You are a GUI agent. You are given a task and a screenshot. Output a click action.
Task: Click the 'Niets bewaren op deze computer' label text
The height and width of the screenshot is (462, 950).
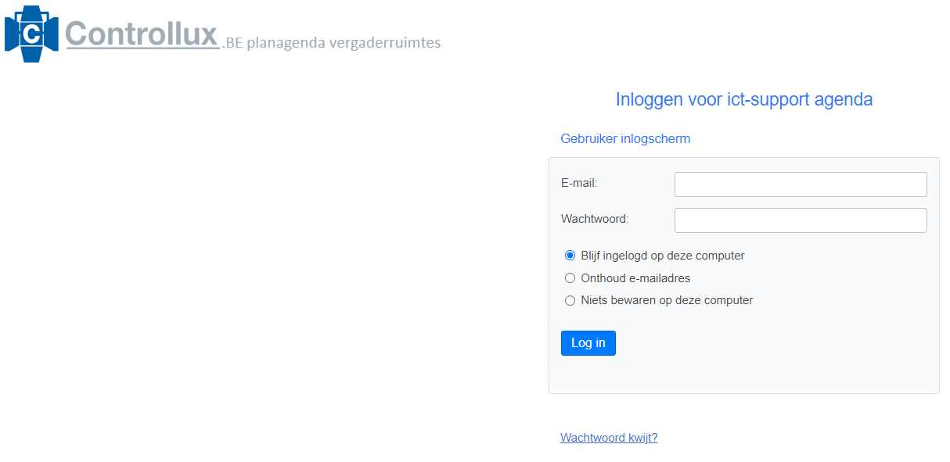pos(667,300)
